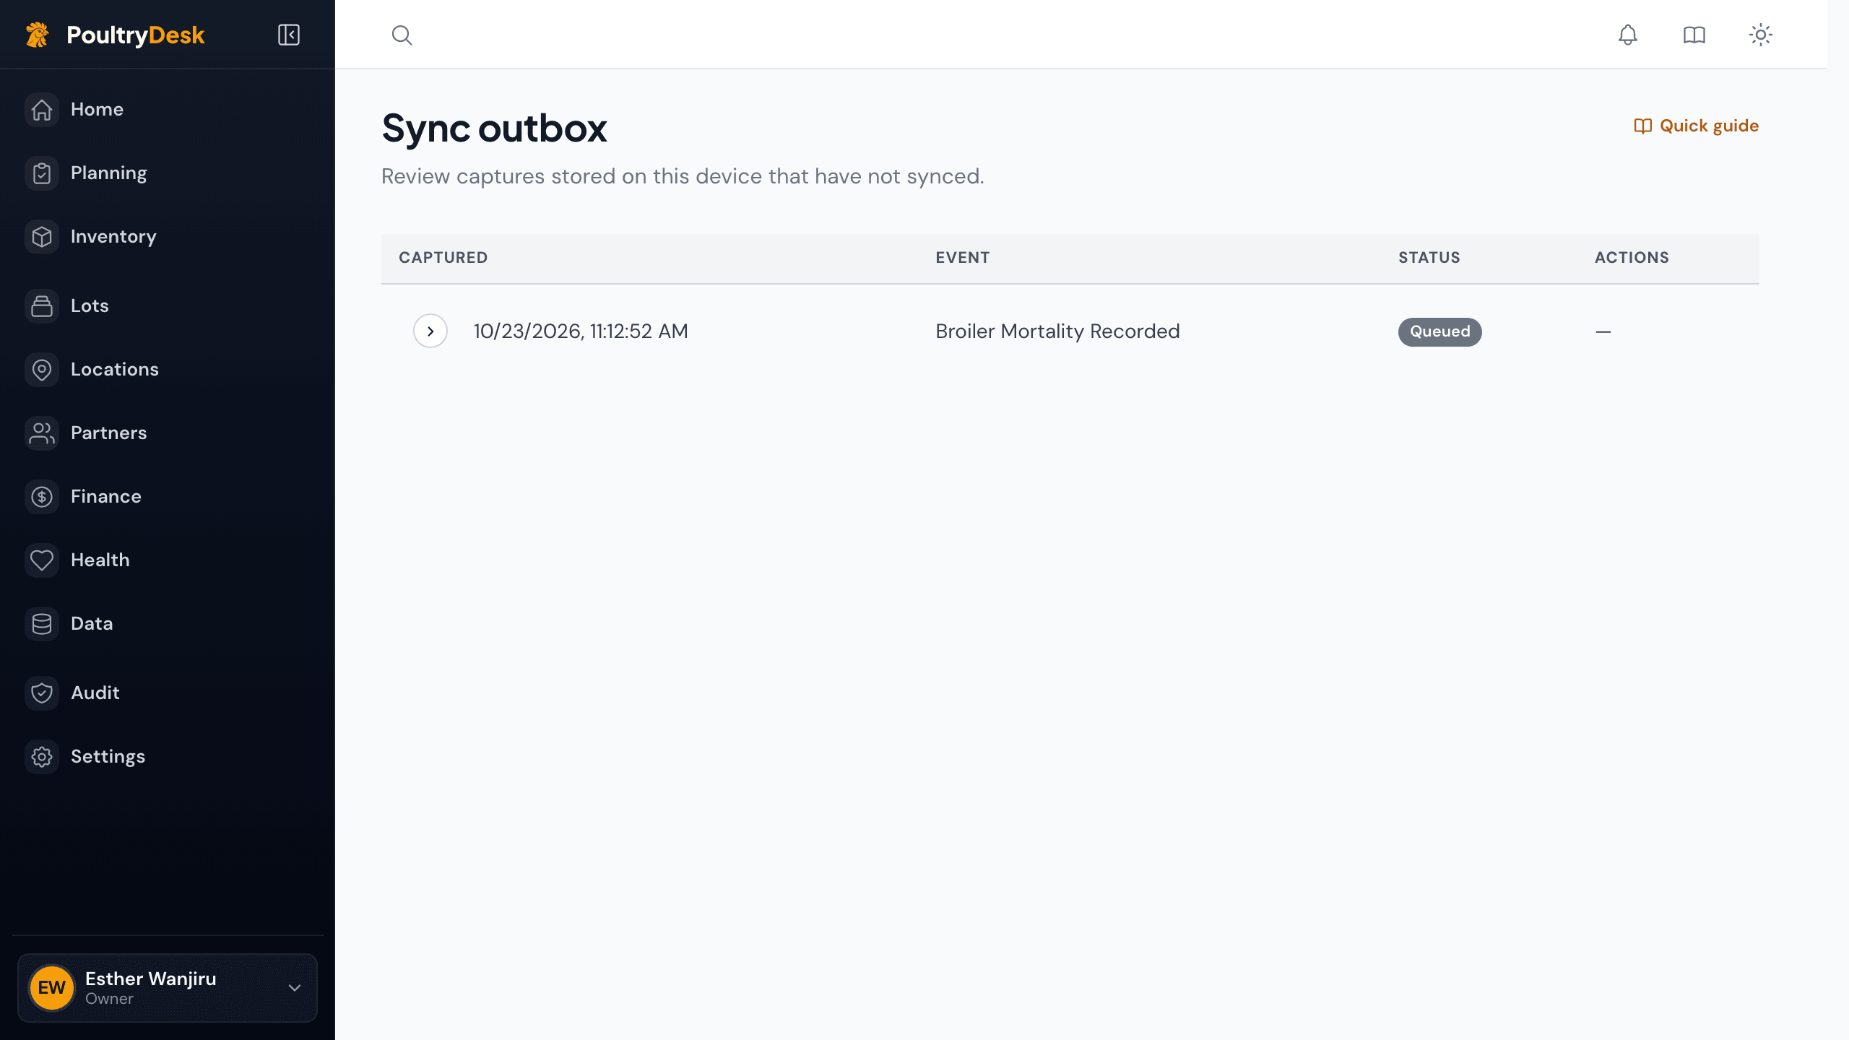Click the Data database icon
The height and width of the screenshot is (1040, 1849).
[42, 624]
